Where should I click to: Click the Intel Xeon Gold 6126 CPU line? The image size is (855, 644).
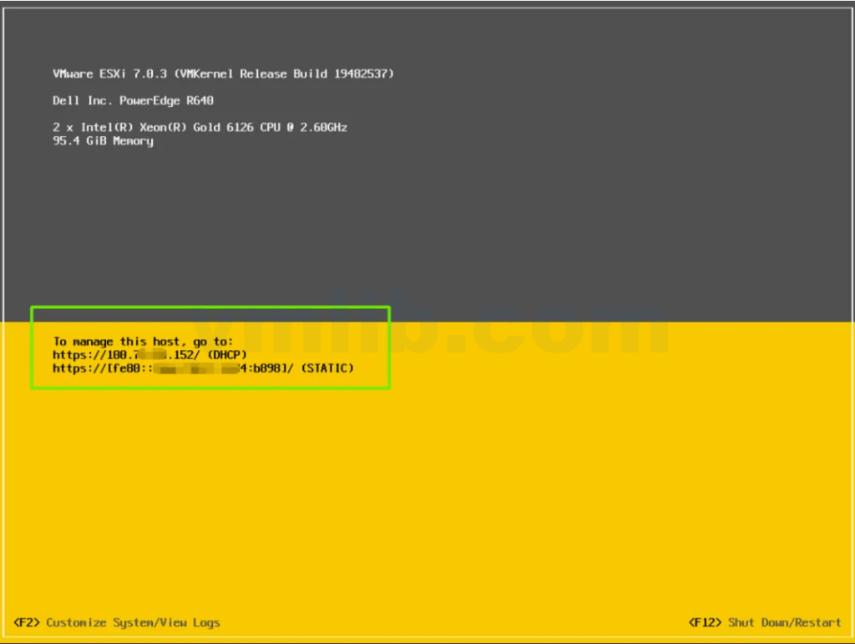tap(200, 128)
